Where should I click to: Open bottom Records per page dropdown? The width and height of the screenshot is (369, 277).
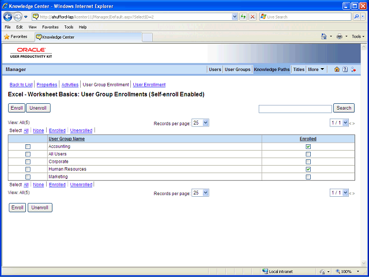click(200, 193)
